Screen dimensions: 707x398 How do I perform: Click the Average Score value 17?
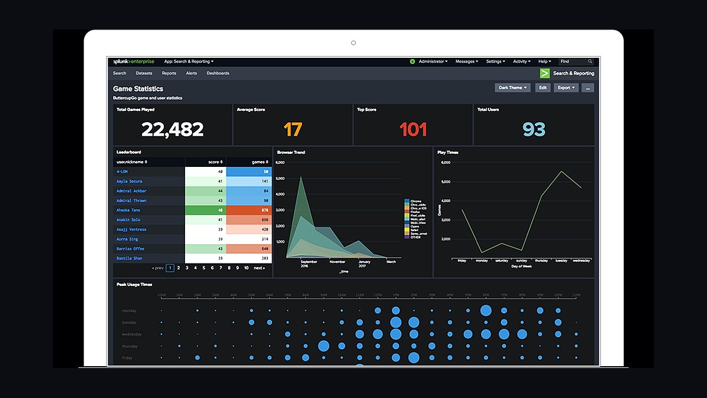tap(293, 130)
